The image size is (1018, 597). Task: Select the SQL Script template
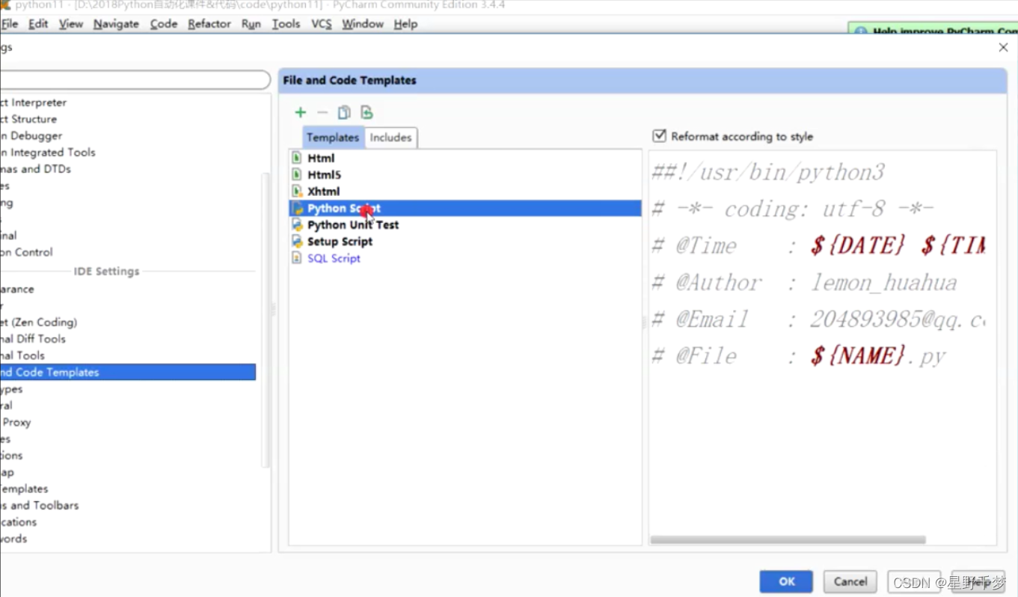334,258
